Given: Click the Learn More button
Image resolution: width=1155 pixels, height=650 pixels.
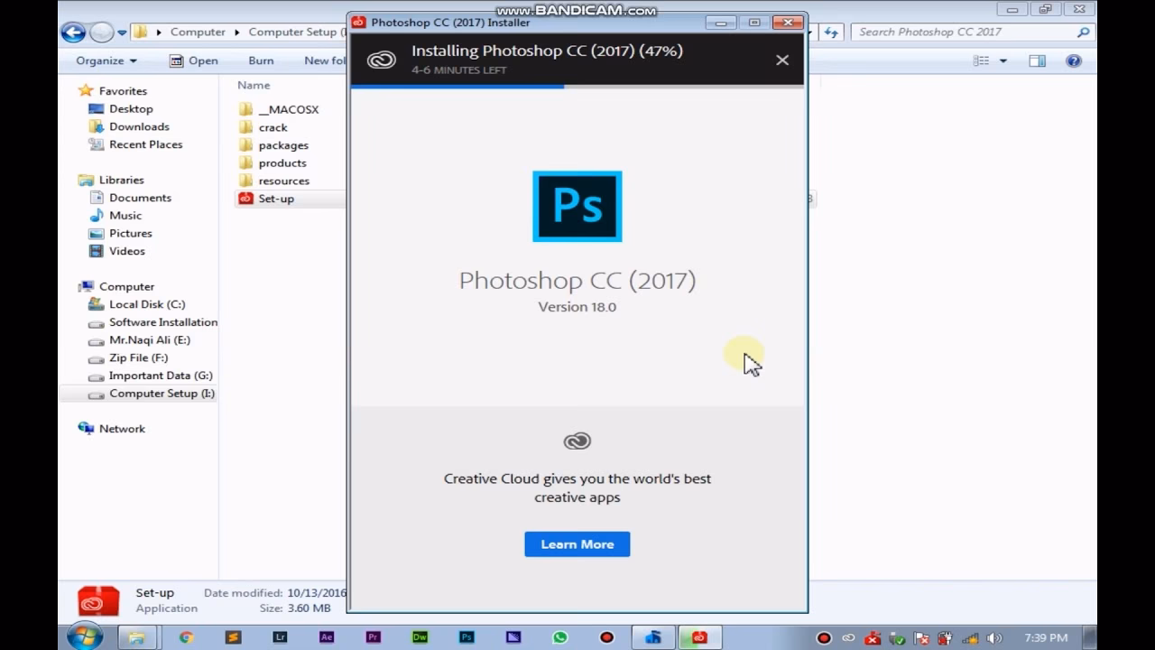Looking at the screenshot, I should [x=577, y=543].
